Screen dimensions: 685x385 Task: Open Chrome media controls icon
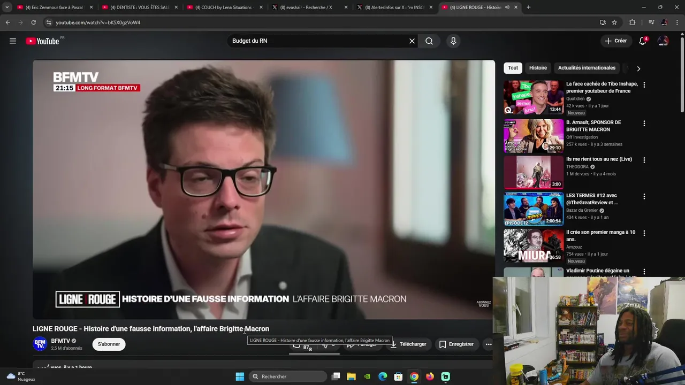pyautogui.click(x=651, y=22)
